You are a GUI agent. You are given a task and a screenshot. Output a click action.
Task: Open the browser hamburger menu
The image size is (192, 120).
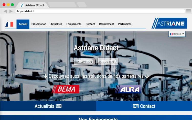point(188,11)
